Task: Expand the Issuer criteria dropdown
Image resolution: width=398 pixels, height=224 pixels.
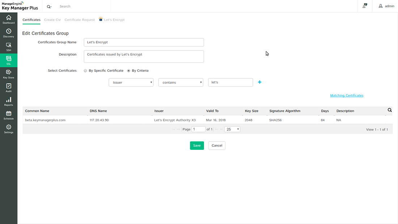Action: (x=131, y=83)
